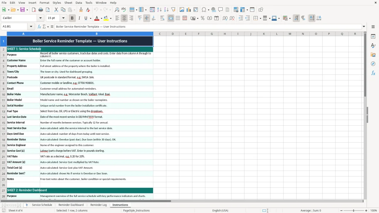Switch to the Service Schedule sheet tab
The height and width of the screenshot is (213, 379).
(42, 205)
